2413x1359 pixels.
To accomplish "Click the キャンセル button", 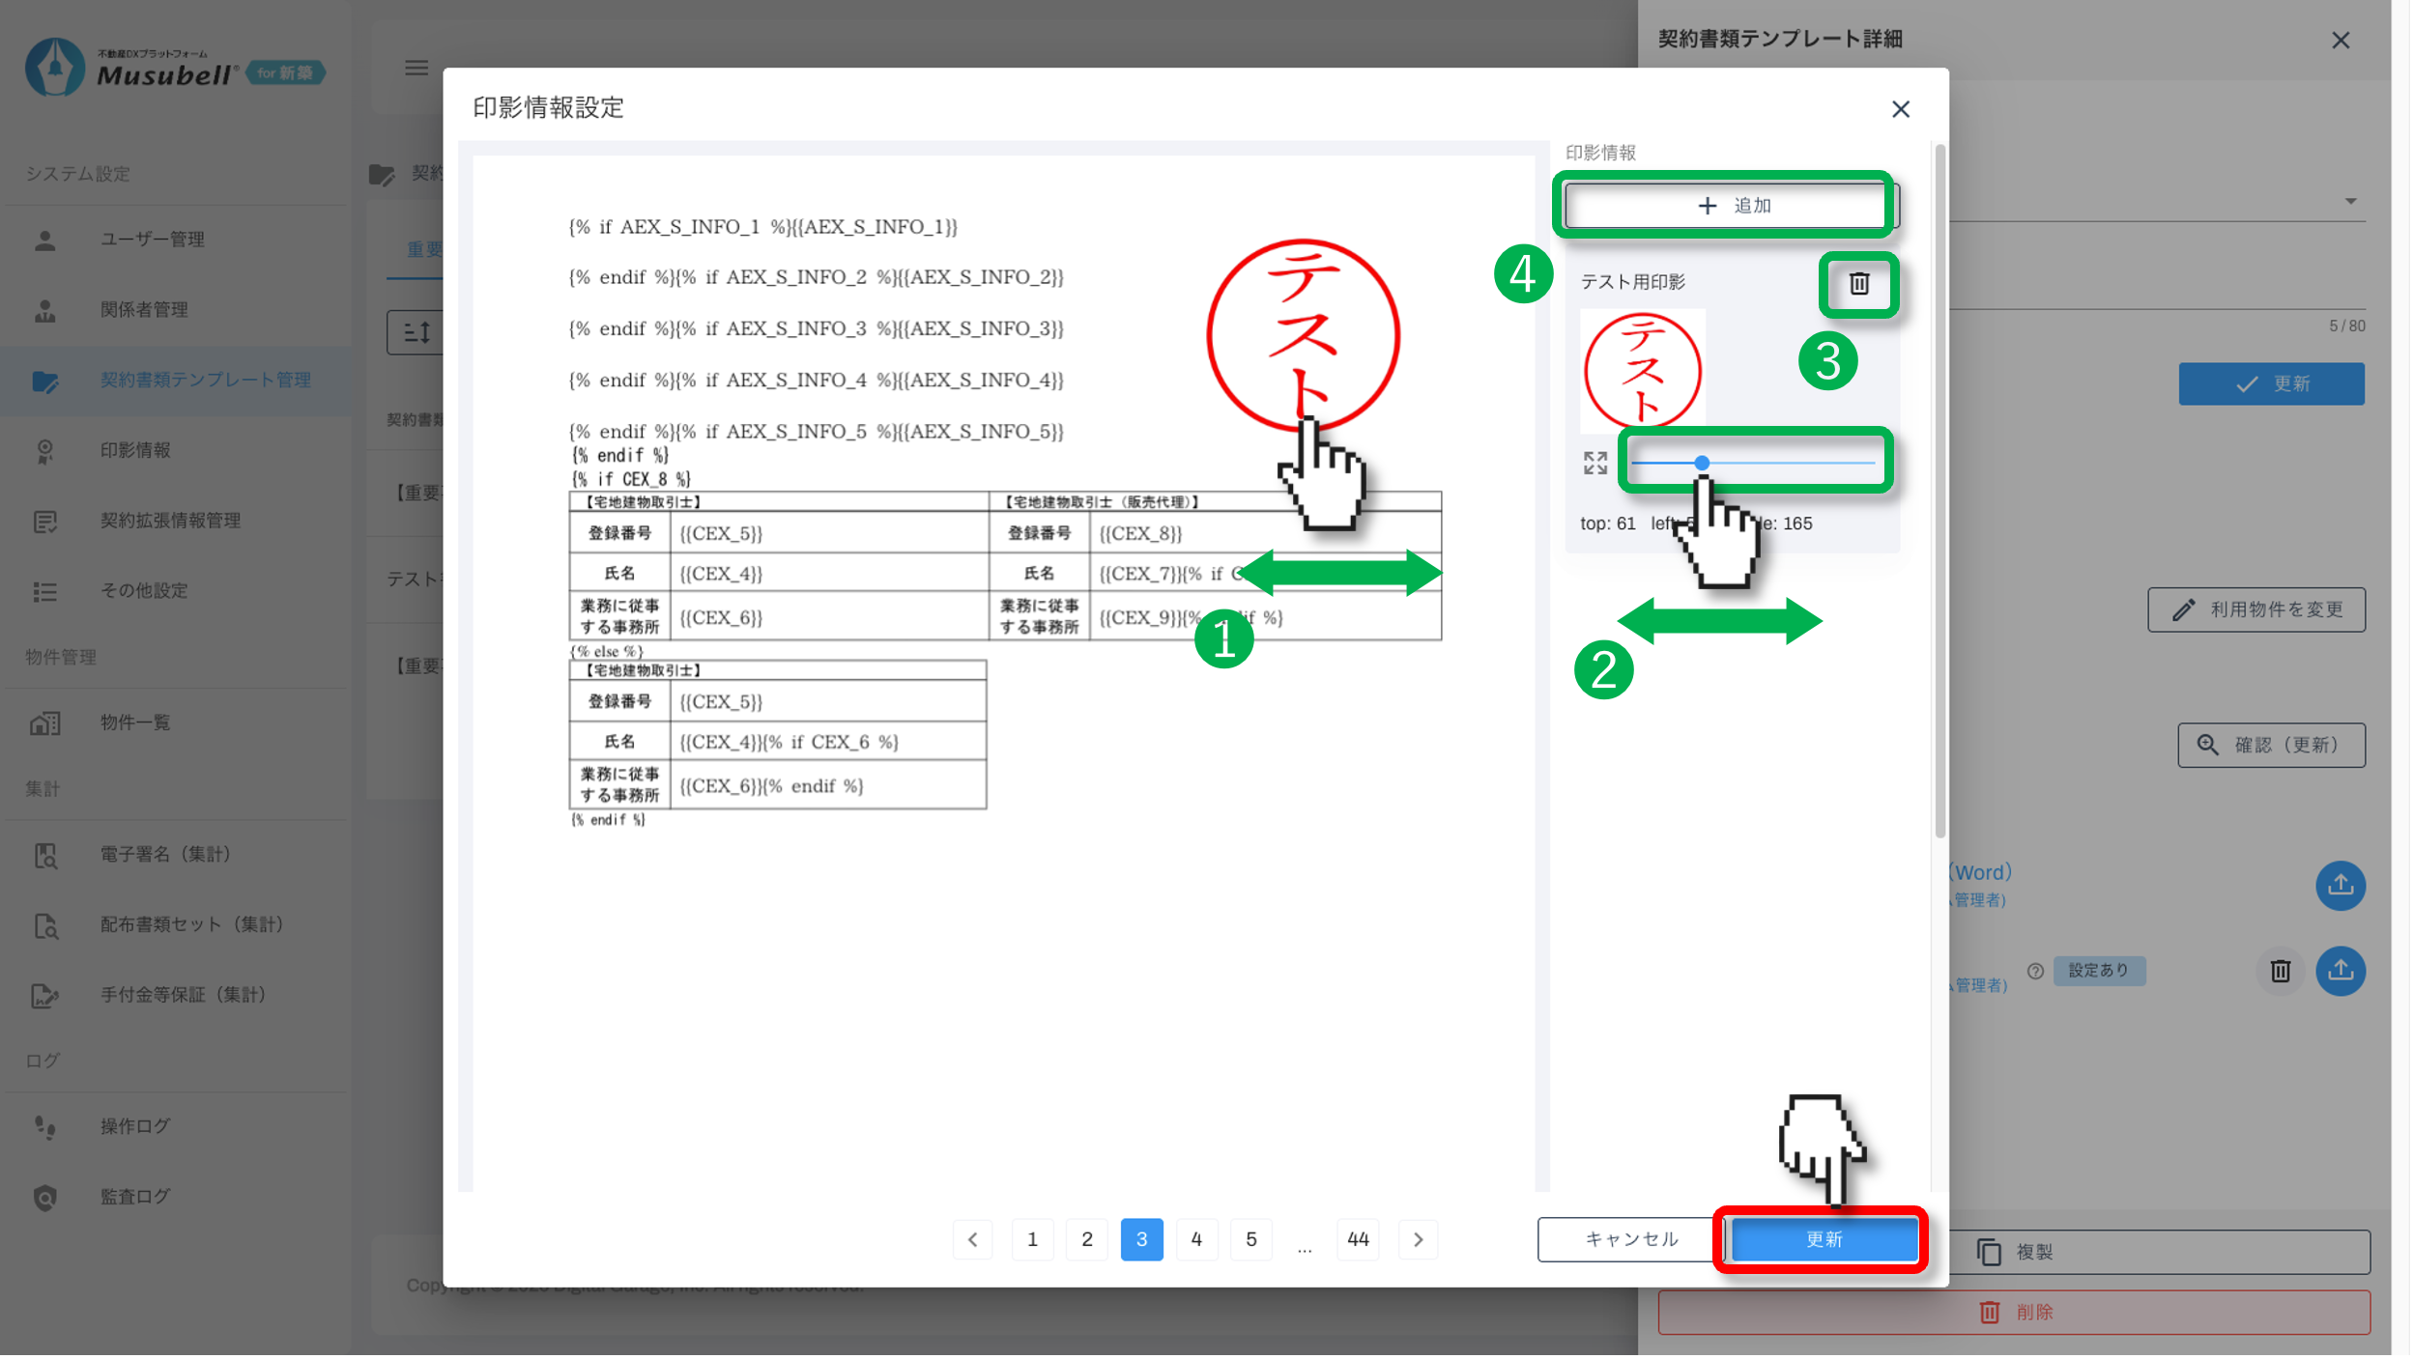I will pyautogui.click(x=1630, y=1239).
